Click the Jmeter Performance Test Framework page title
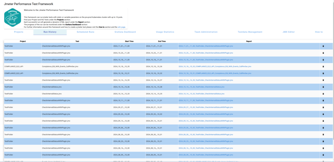This screenshot has height=162, width=334. click(29, 4)
